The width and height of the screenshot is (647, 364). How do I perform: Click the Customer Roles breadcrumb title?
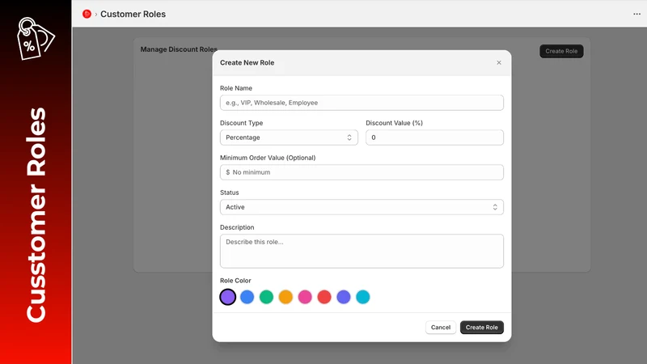[133, 14]
